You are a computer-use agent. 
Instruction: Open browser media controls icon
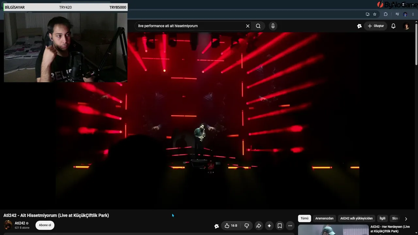(x=397, y=14)
